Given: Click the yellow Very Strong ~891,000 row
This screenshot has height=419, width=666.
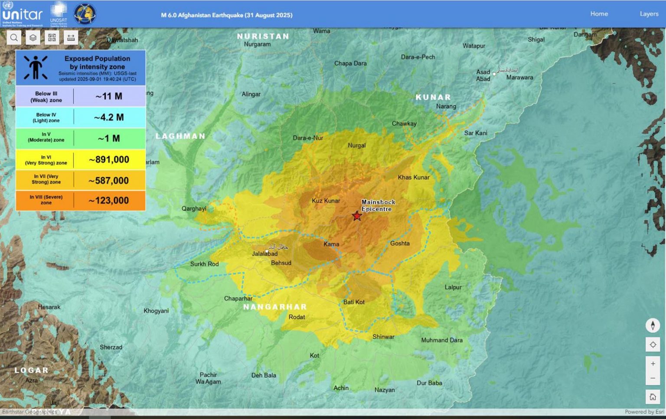Looking at the screenshot, I should point(81,160).
